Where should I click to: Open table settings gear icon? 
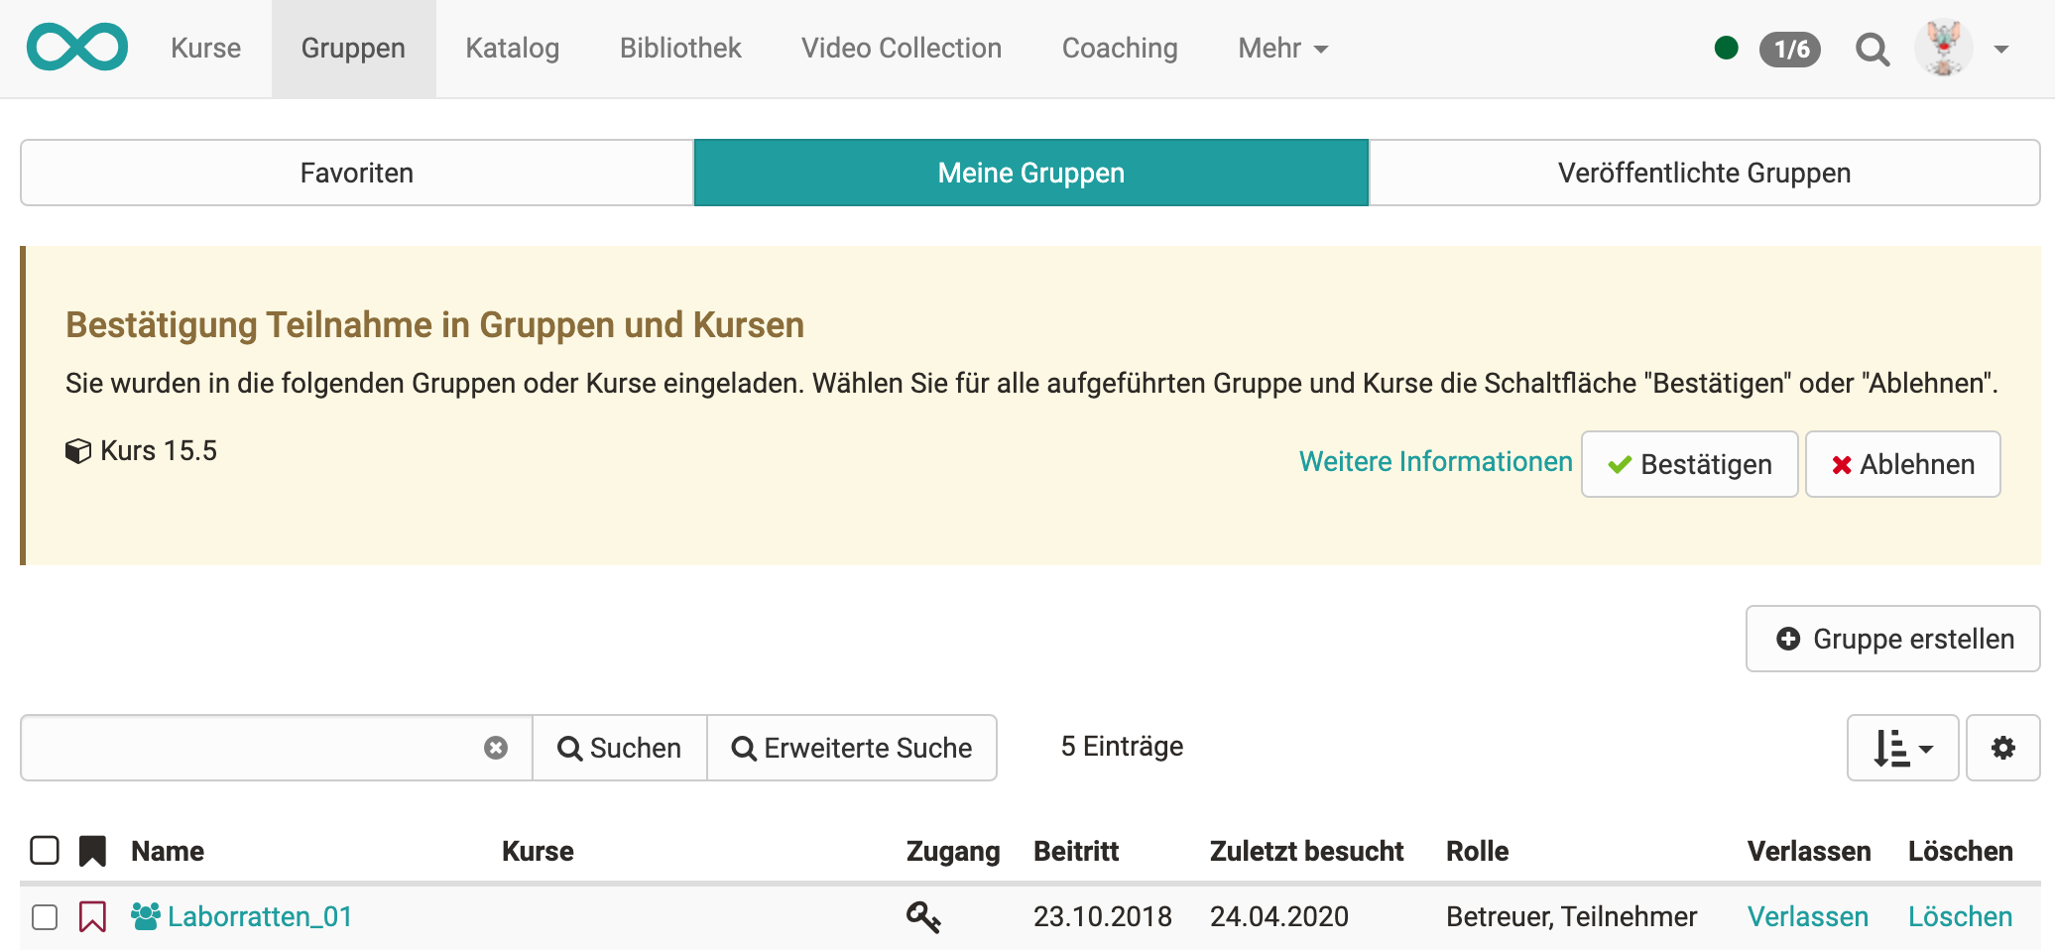pyautogui.click(x=2002, y=748)
